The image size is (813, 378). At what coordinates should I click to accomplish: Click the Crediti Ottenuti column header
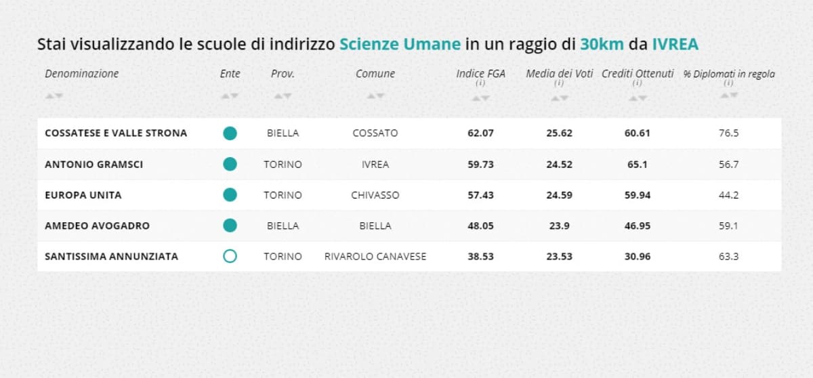click(x=638, y=74)
